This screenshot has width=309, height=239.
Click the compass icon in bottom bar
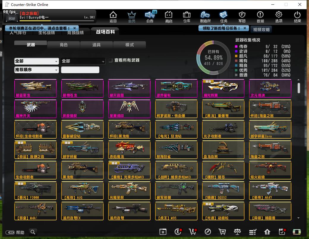click(208, 232)
